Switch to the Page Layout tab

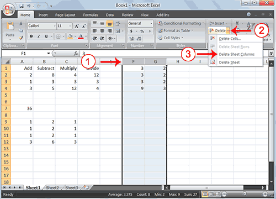point(65,15)
